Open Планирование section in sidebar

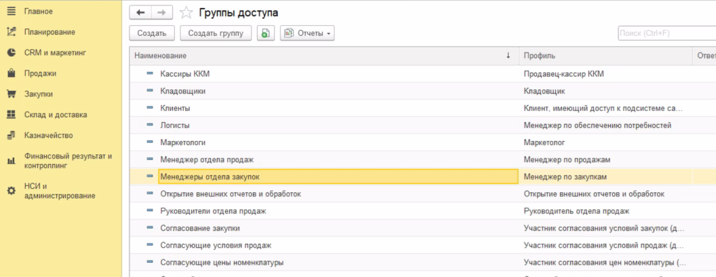point(49,32)
